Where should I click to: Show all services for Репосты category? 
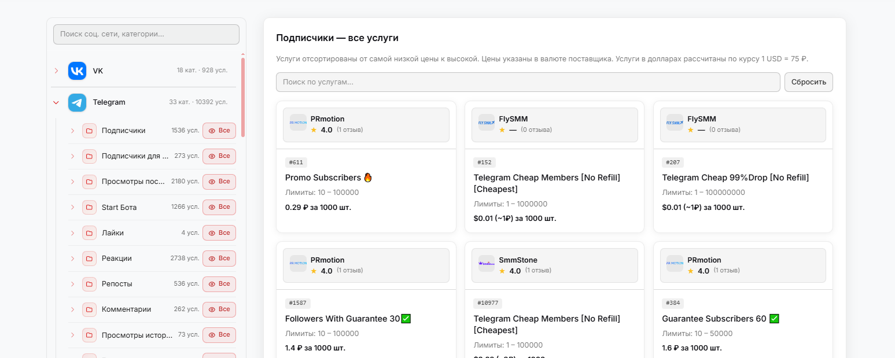tap(219, 284)
